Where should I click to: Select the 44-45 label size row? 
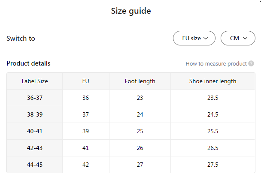point(35,165)
